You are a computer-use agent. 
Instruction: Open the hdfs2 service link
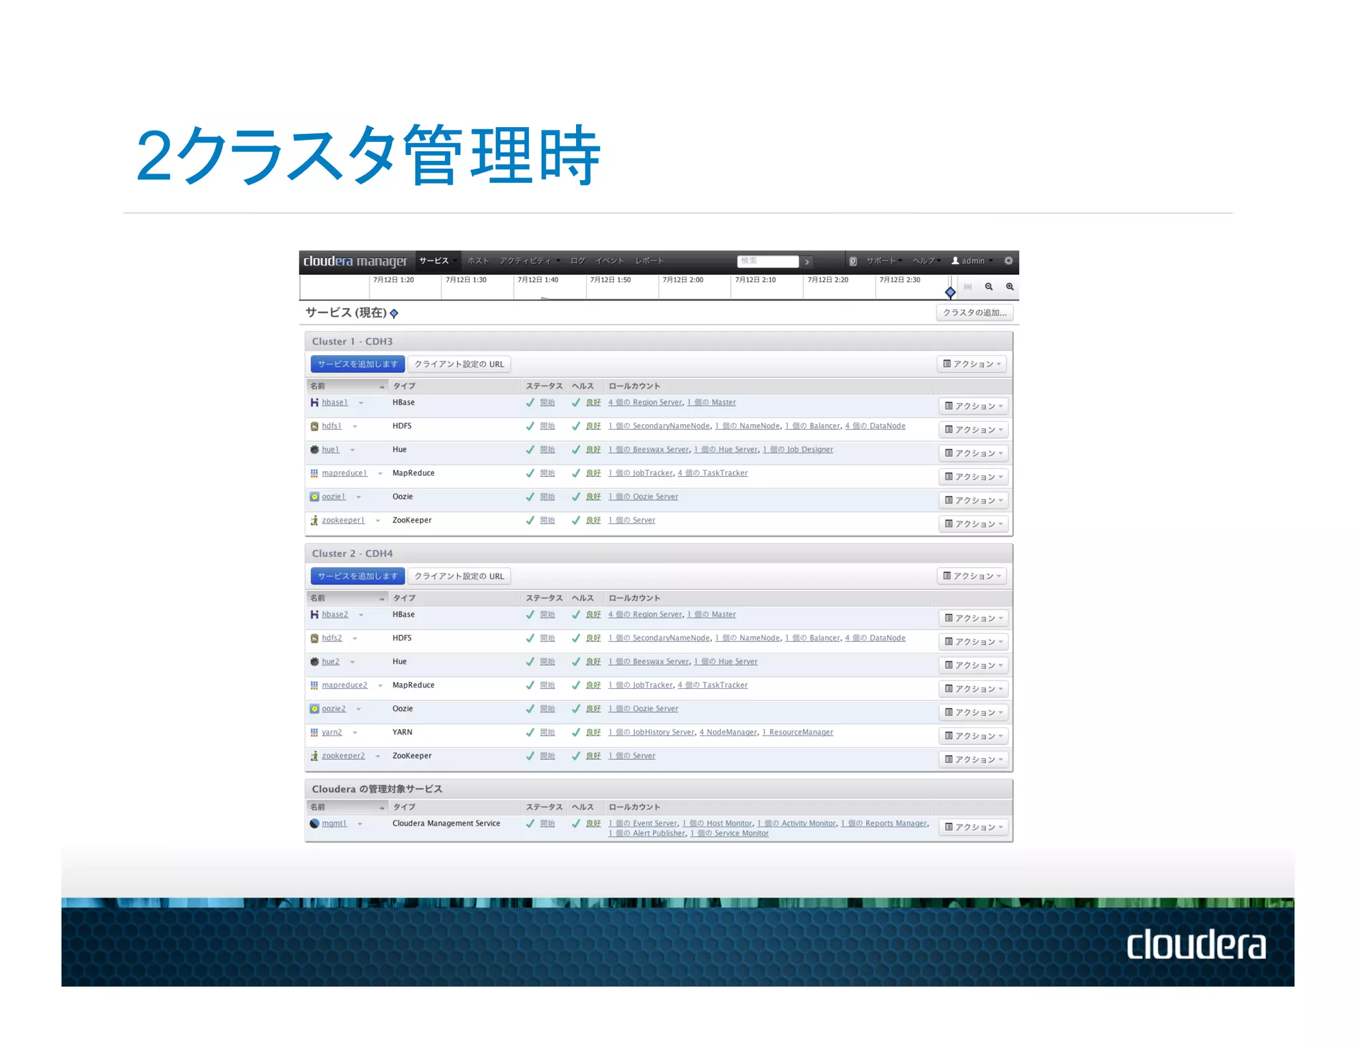332,638
